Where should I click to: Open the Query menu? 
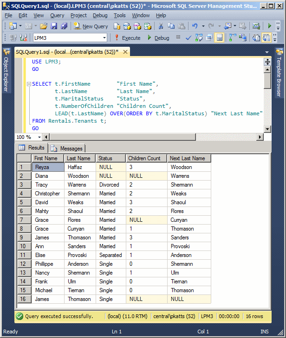click(x=57, y=16)
